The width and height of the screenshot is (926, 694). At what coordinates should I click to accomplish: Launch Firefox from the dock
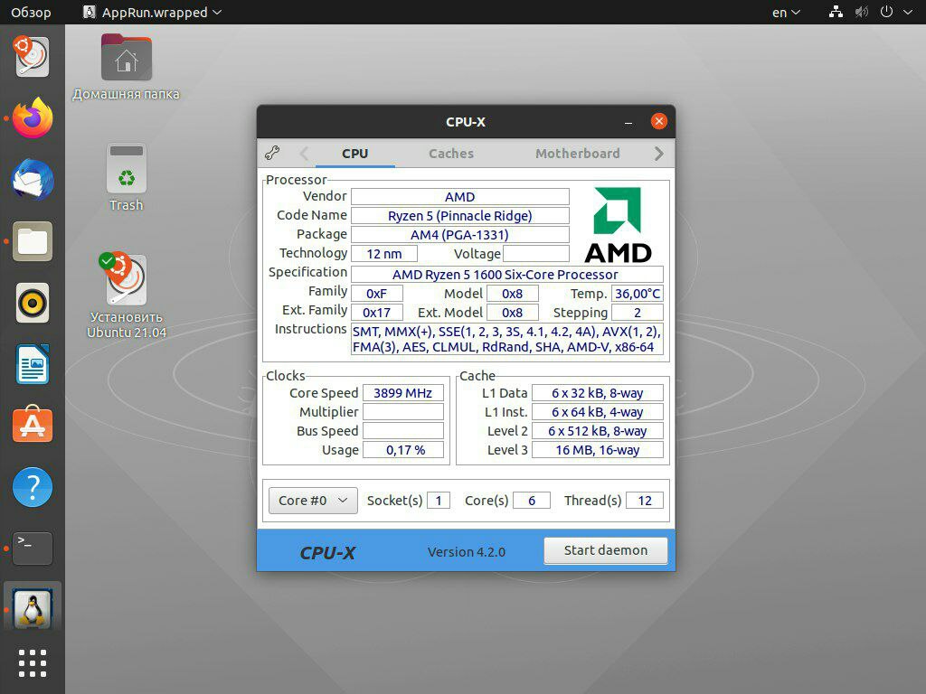33,118
